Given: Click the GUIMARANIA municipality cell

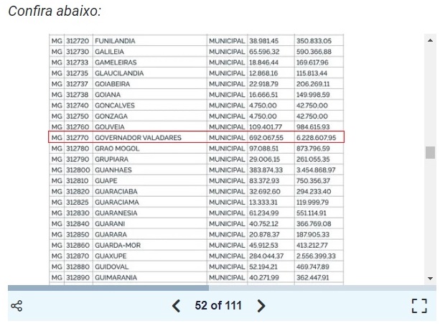Looking at the screenshot, I should click(x=118, y=277).
